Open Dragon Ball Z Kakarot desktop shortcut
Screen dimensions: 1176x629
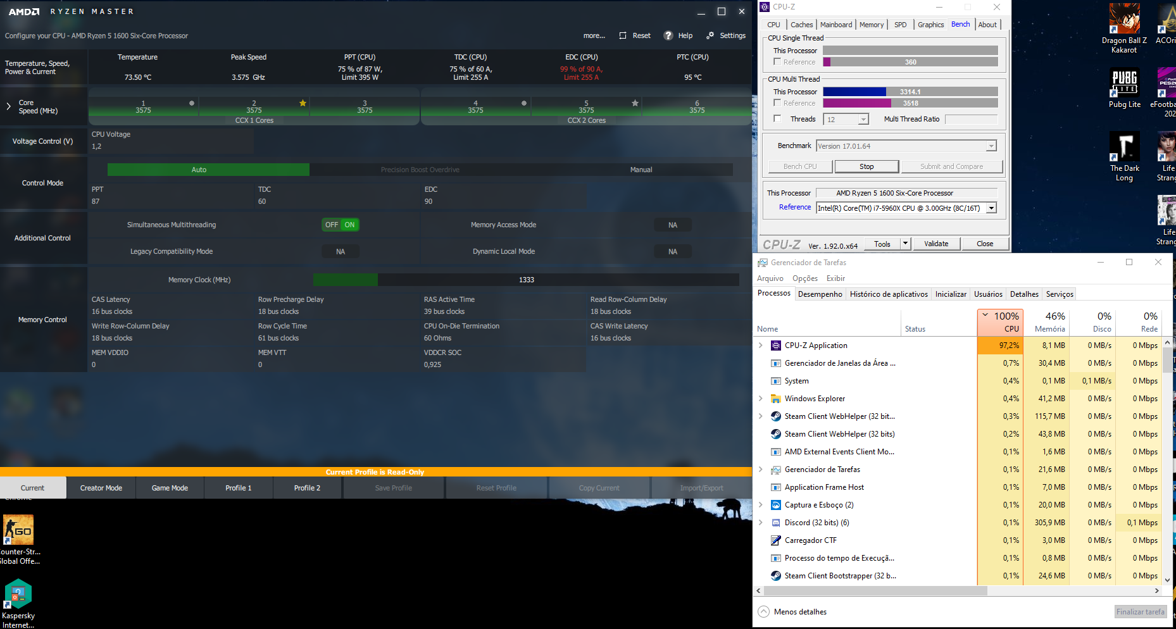1124,18
